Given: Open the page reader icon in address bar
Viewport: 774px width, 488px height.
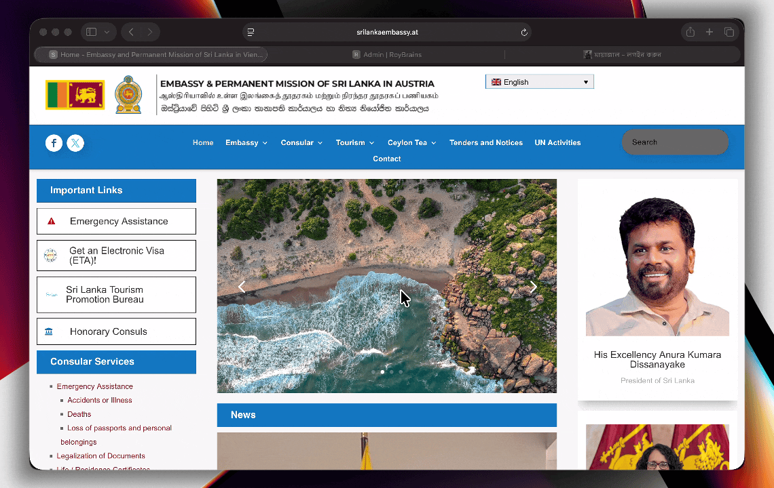Looking at the screenshot, I should click(x=251, y=32).
